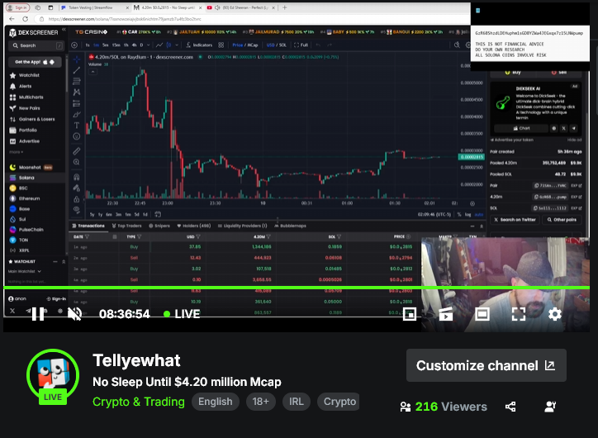Expand the chart type dropdown arrow
Viewport: 598px width, 438px height.
click(x=177, y=45)
